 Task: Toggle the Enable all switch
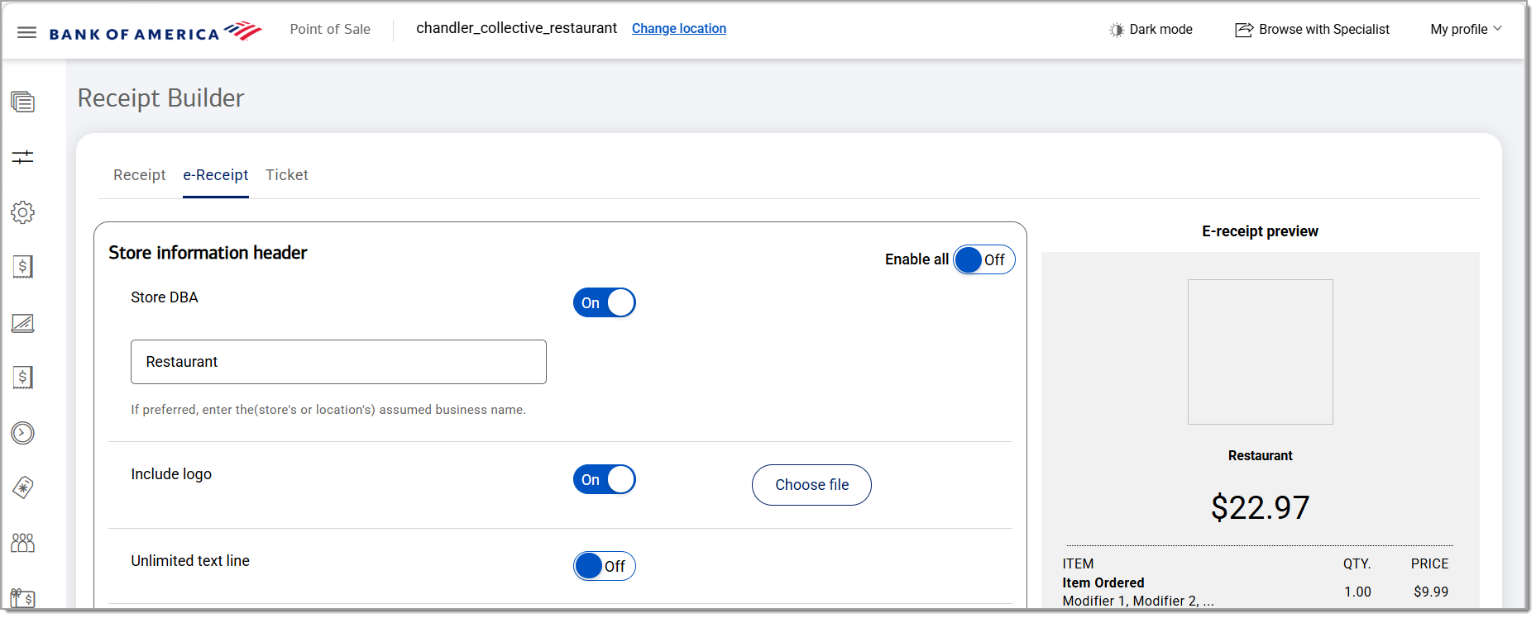[x=983, y=260]
